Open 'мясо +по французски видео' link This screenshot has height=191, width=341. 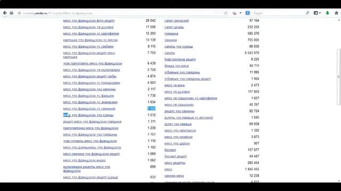click(84, 160)
